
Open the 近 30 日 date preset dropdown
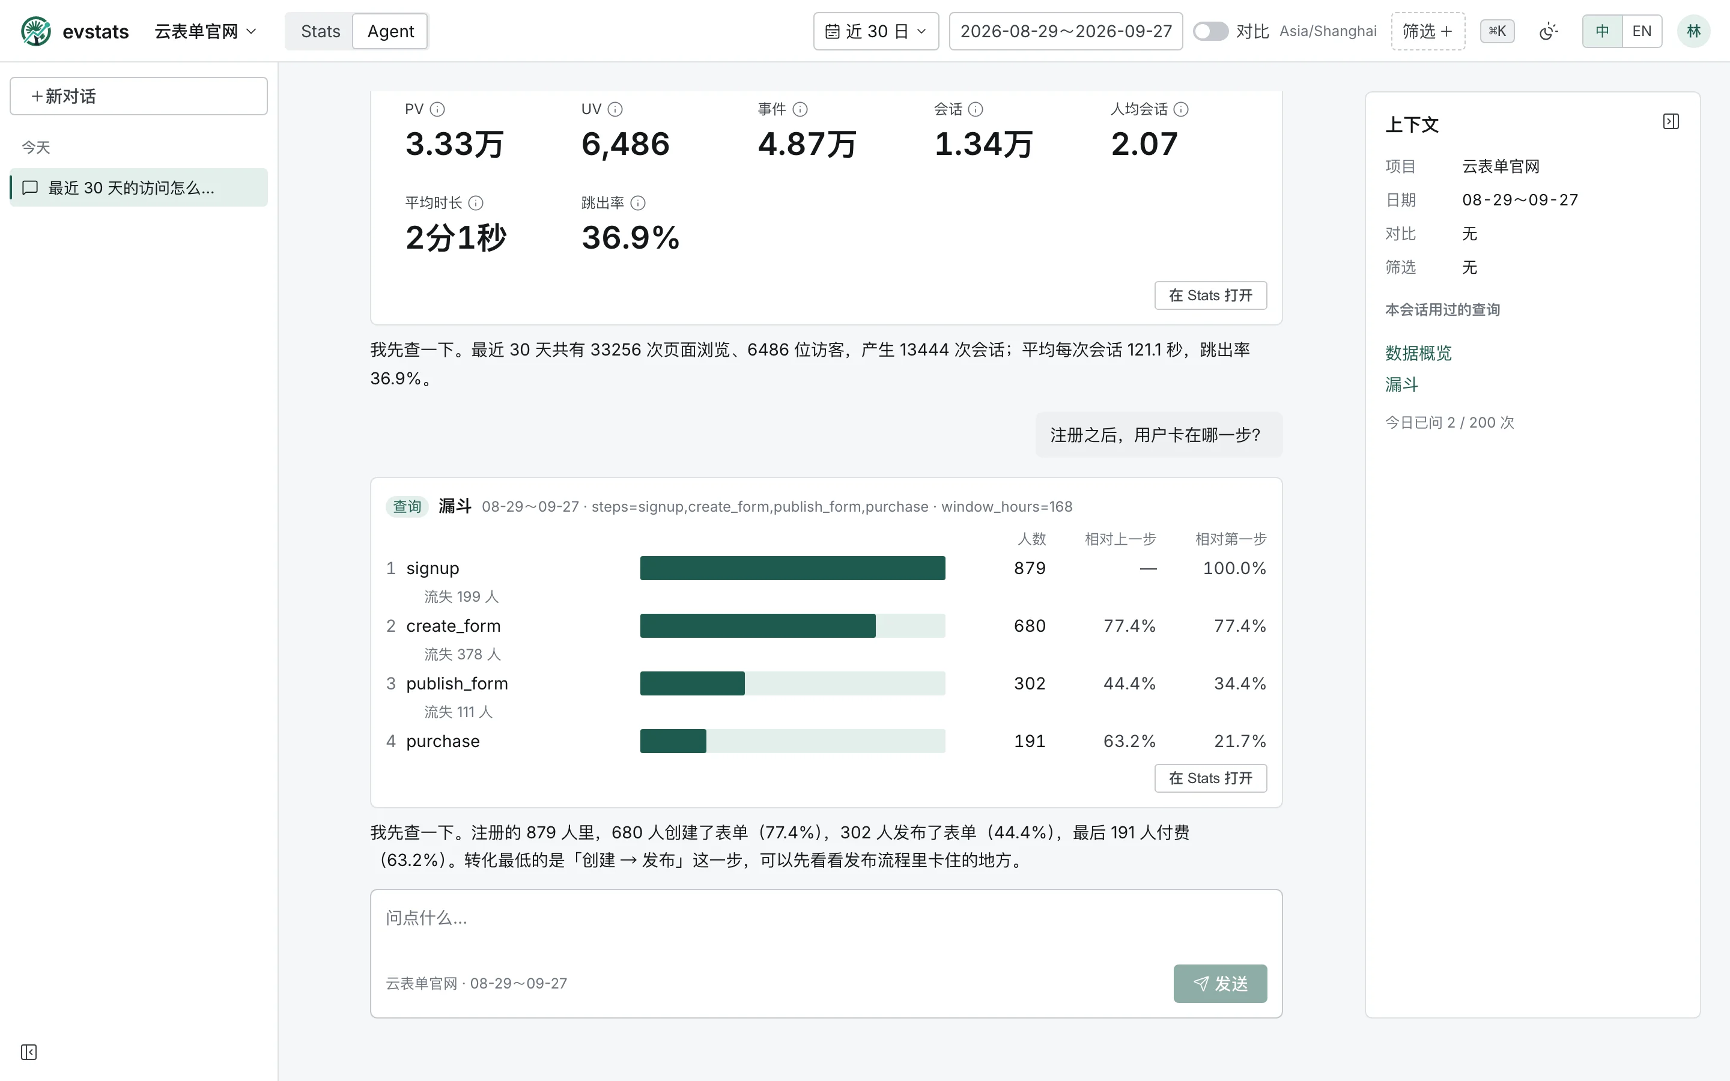tap(876, 31)
